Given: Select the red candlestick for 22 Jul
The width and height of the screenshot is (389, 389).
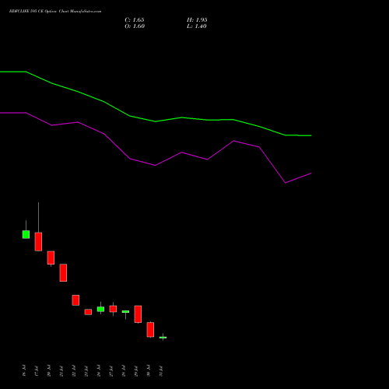Looking at the screenshot, I should (x=75, y=300).
